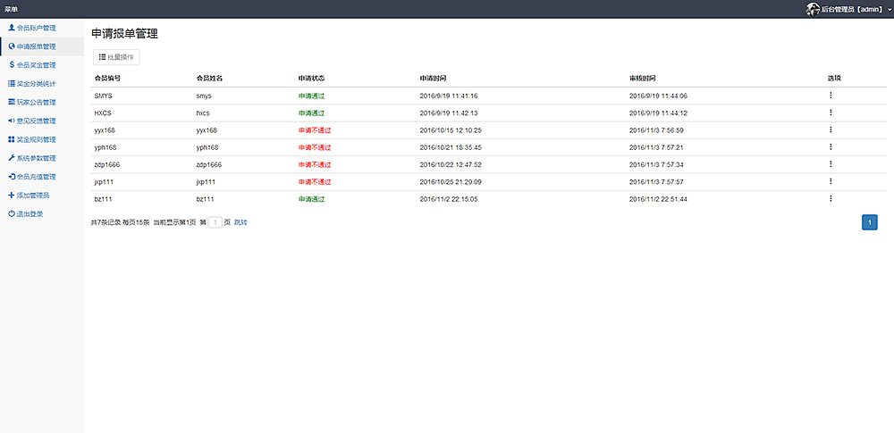Click dollar icon of 会员奖金管理
This screenshot has width=894, height=433.
12,65
